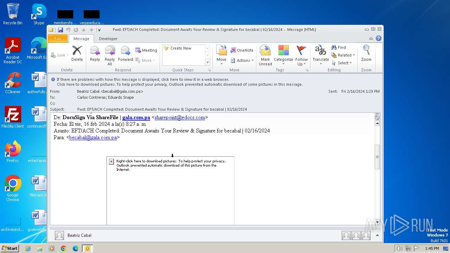Open Google Chrome from taskbar
Viewport: 450px width, 253px height.
(64, 248)
